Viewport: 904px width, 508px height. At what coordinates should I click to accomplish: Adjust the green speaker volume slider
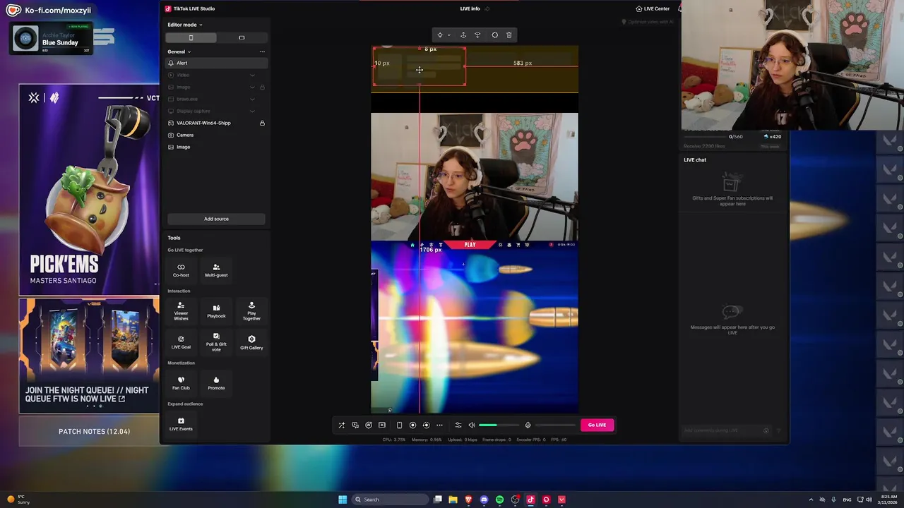tap(497, 425)
